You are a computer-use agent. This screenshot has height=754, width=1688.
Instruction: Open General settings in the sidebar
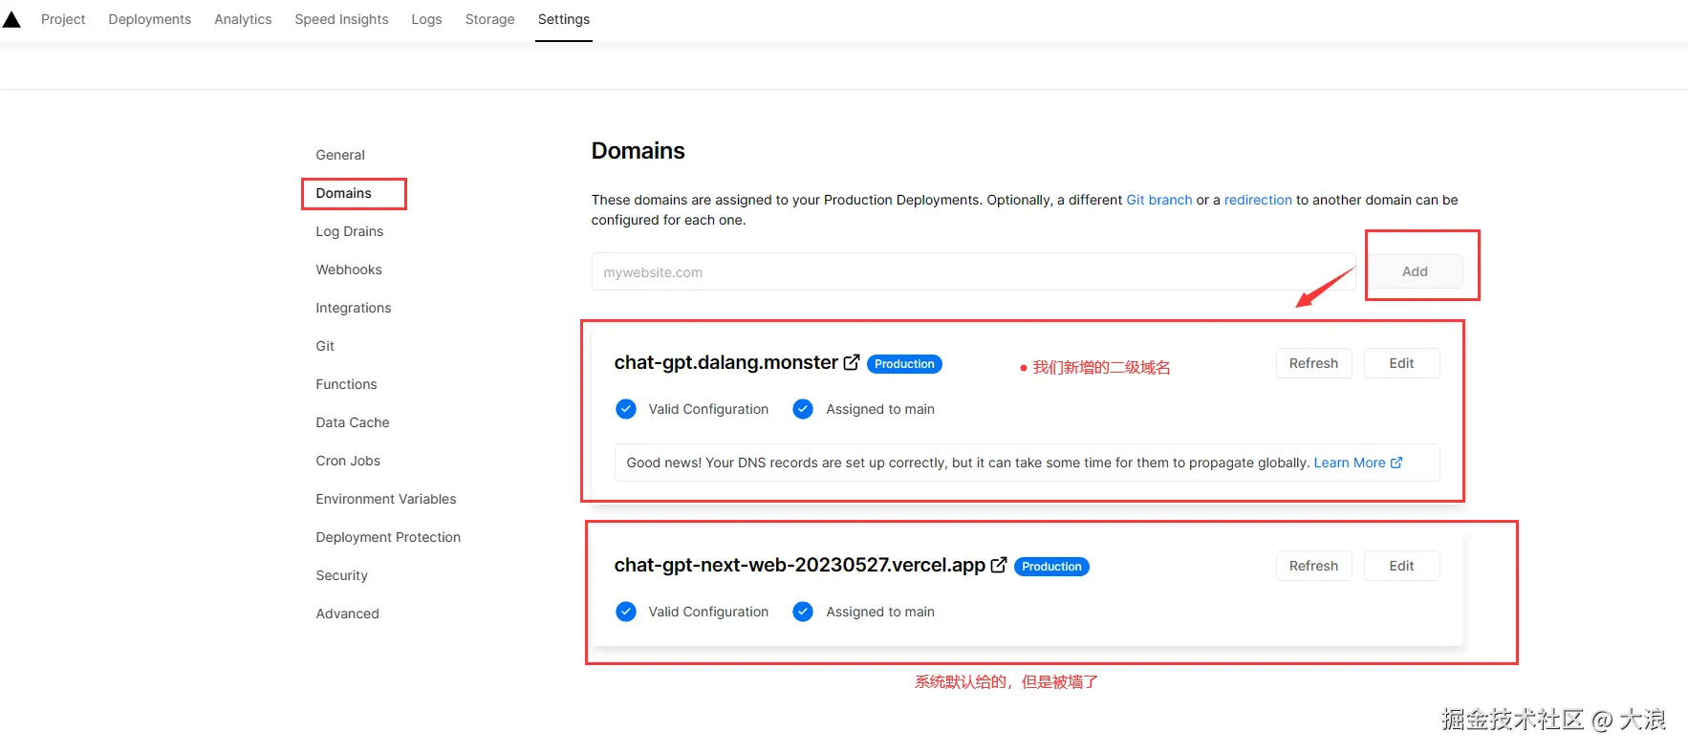coord(340,155)
